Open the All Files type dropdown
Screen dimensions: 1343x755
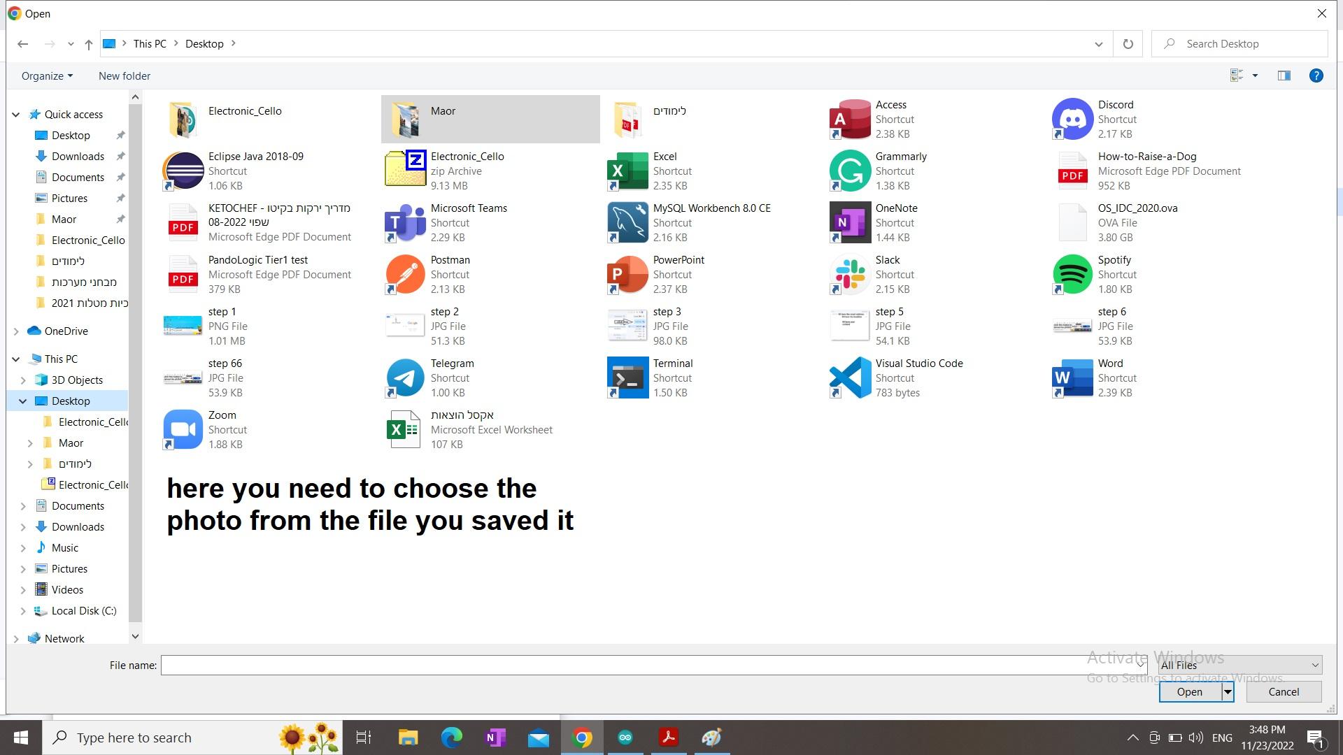[1239, 665]
